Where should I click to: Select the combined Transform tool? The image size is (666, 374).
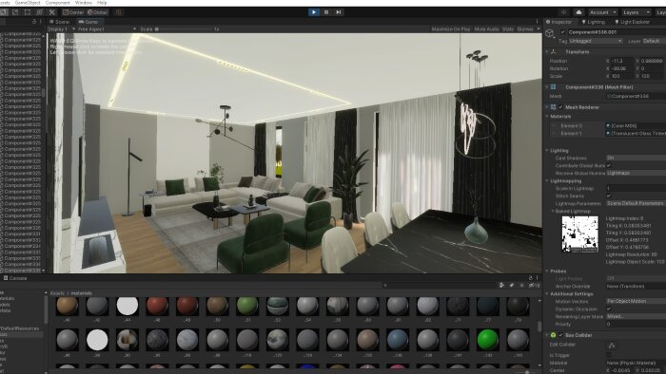(x=40, y=12)
